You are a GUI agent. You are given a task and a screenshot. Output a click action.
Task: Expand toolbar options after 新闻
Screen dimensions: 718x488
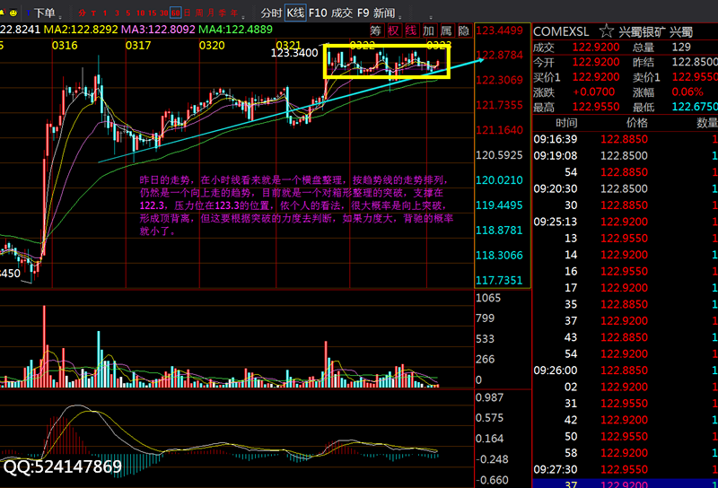(x=400, y=16)
